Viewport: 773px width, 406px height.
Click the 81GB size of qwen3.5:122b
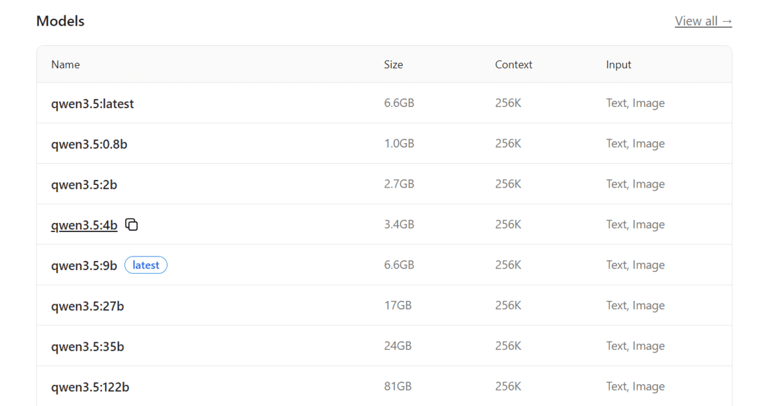pyautogui.click(x=397, y=387)
